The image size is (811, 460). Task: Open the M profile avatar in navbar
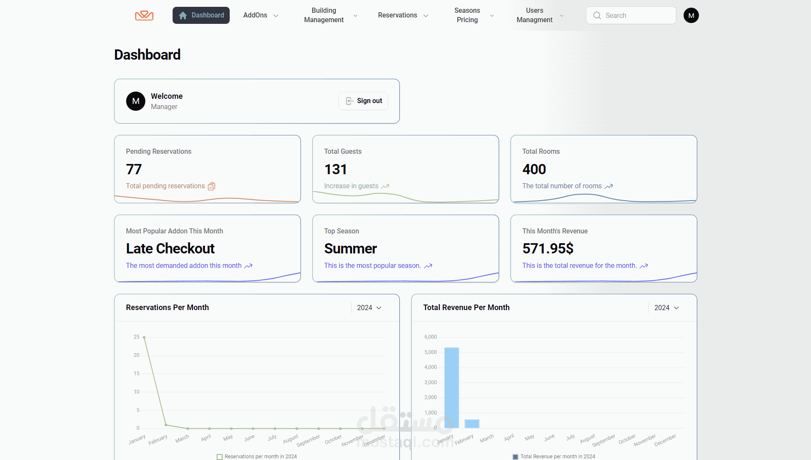tap(691, 15)
